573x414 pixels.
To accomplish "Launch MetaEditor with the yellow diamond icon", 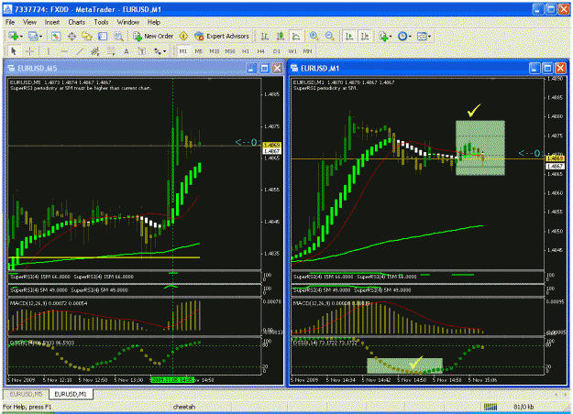I will 183,36.
